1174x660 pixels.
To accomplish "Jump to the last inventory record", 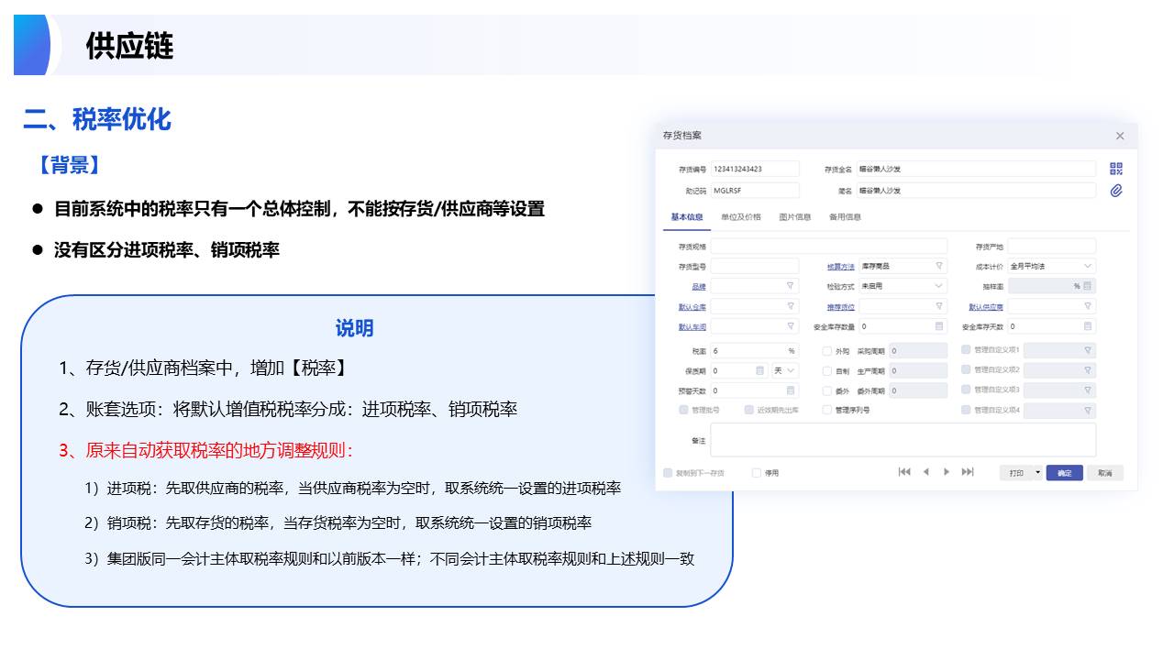I will (968, 472).
